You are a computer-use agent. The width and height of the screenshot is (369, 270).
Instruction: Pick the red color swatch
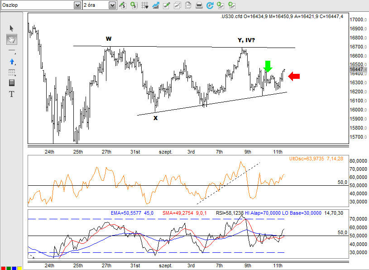3,268
